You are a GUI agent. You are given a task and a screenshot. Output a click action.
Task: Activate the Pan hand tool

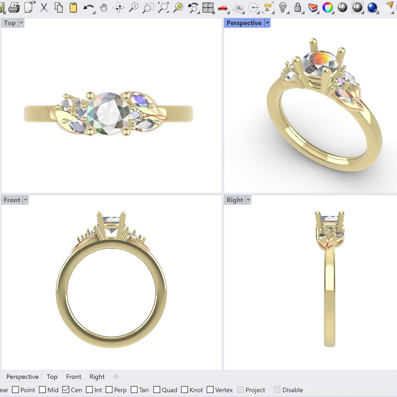[x=104, y=7]
